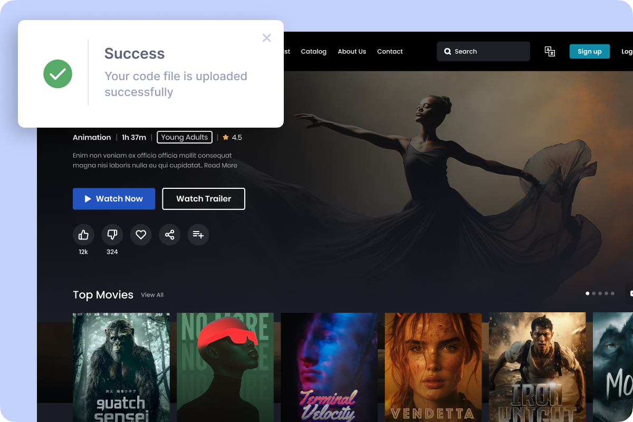This screenshot has height=422, width=633.
Task: Open sharing options via the share icon
Action: coord(169,235)
